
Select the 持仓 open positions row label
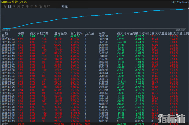click(x=5, y=36)
